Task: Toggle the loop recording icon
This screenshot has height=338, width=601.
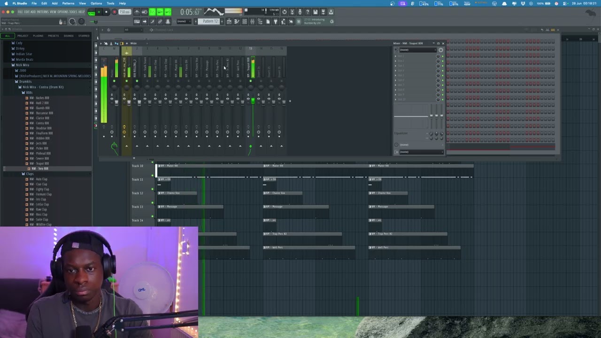Action: pos(168,12)
